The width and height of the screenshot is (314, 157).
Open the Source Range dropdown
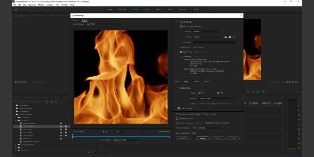tap(127, 140)
